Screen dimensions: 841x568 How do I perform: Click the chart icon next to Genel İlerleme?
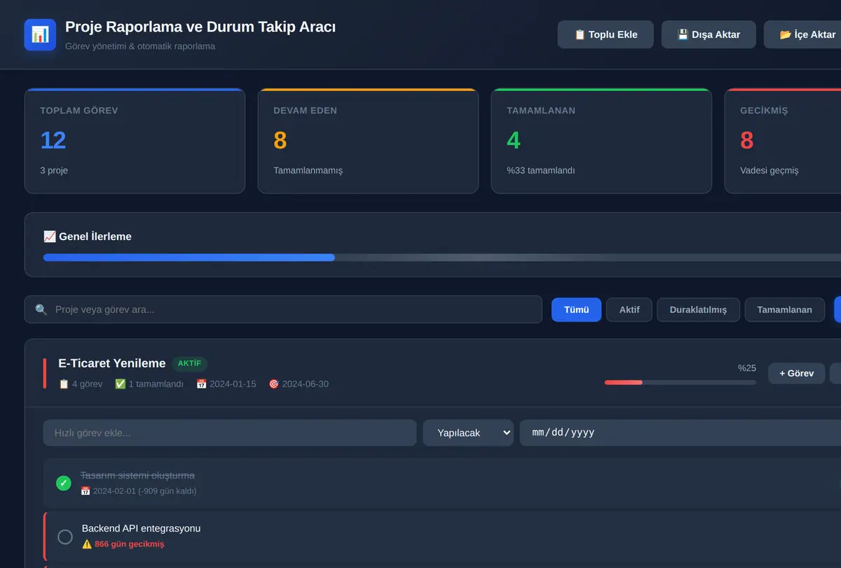pyautogui.click(x=50, y=237)
